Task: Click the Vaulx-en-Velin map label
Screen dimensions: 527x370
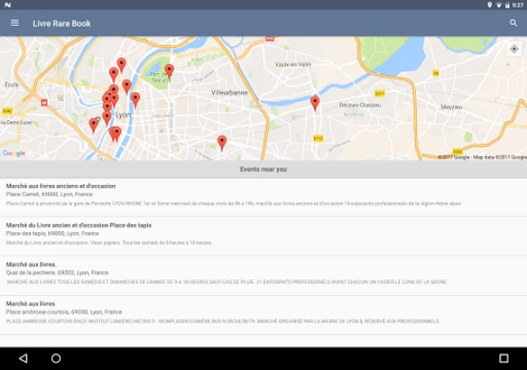Action: pyautogui.click(x=293, y=65)
